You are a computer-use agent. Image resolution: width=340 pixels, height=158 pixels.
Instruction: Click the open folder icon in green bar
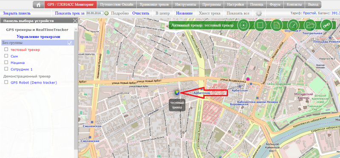click(x=310, y=25)
